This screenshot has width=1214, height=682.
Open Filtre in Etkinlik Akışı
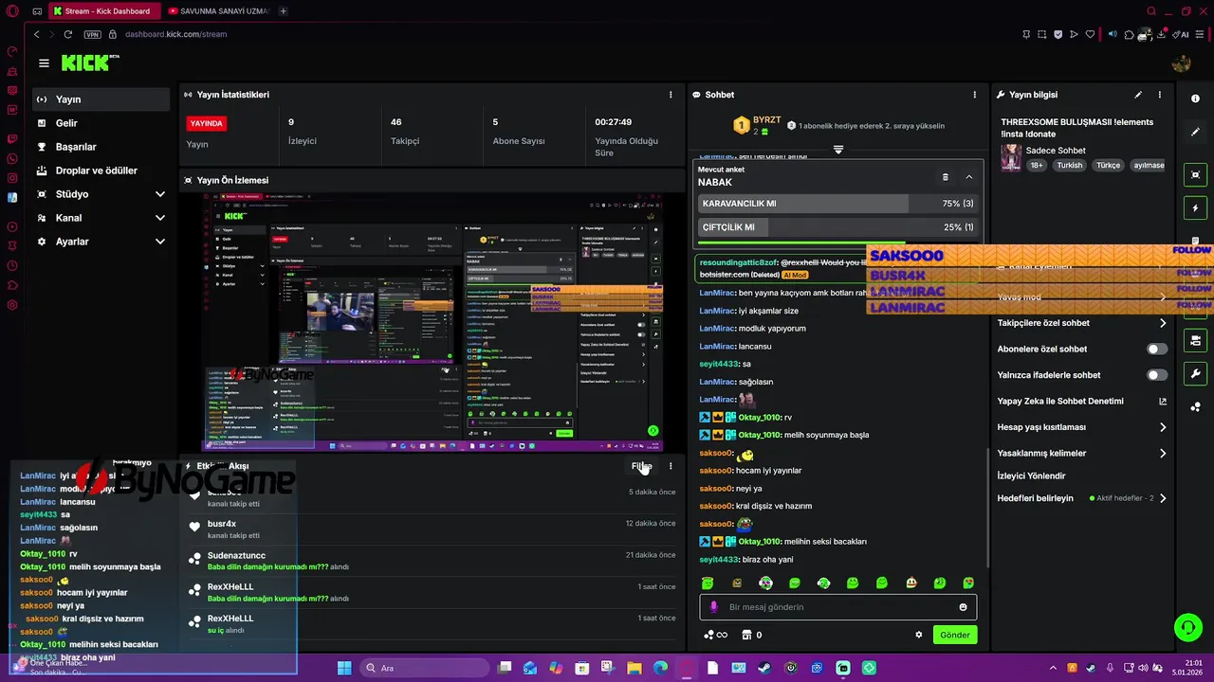pyautogui.click(x=641, y=466)
